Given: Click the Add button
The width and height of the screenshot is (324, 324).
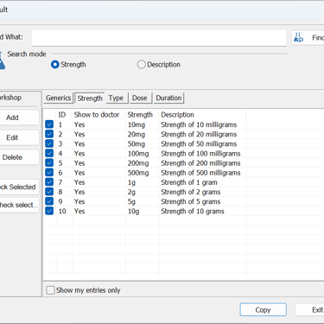Looking at the screenshot, I should (x=19, y=118).
